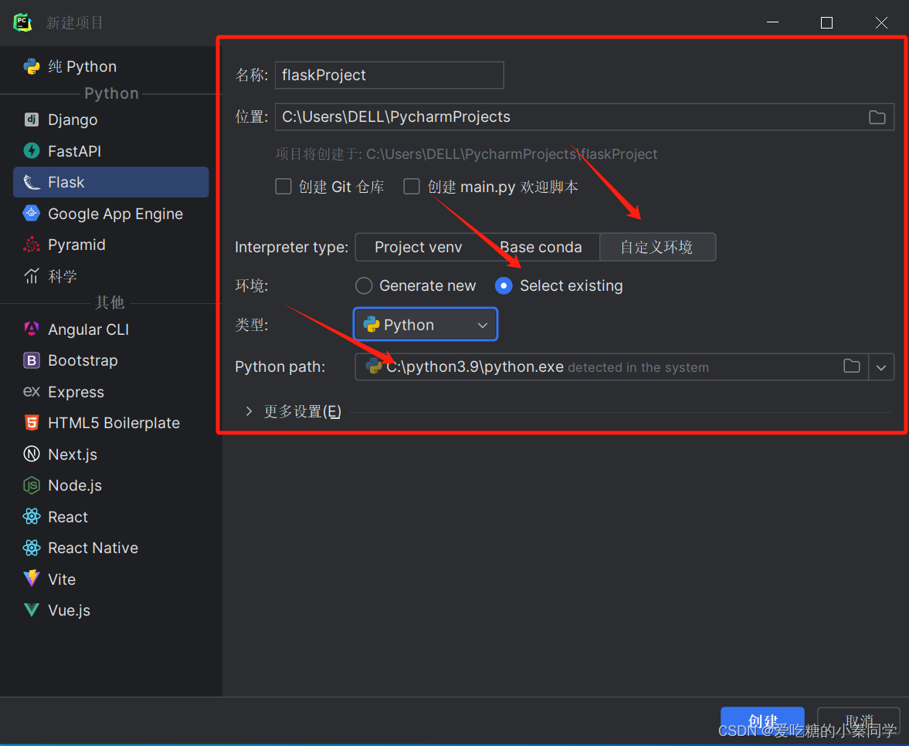Choose the Bootstrap project type

[110, 360]
